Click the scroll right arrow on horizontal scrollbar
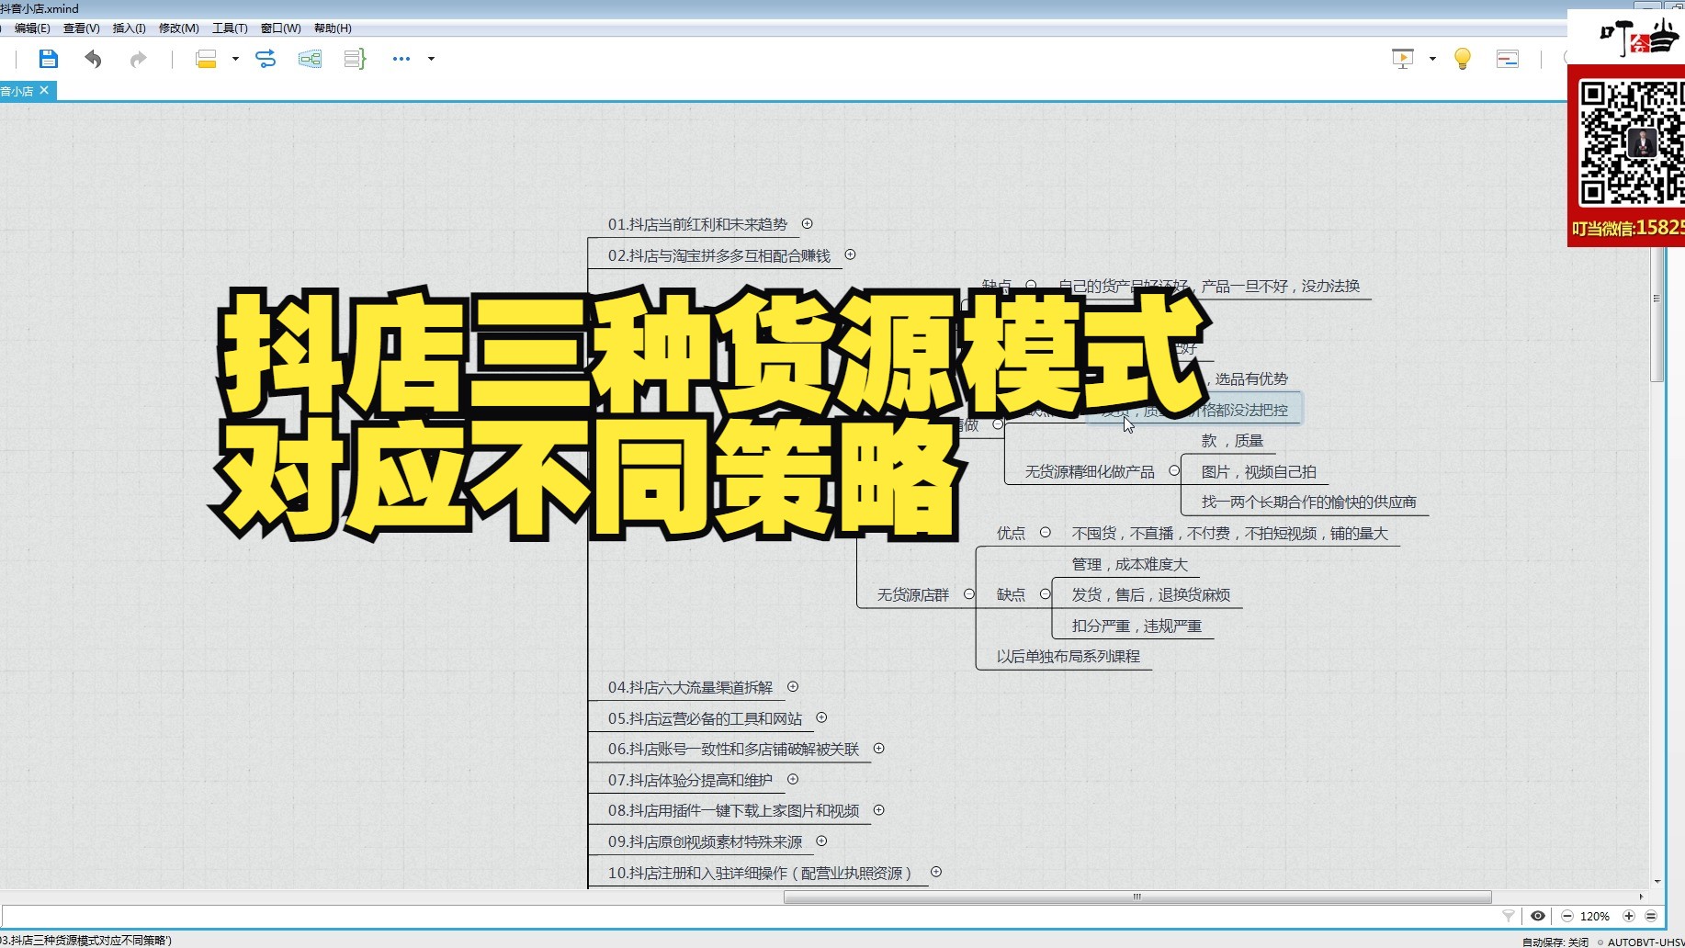This screenshot has width=1685, height=948. (1641, 897)
